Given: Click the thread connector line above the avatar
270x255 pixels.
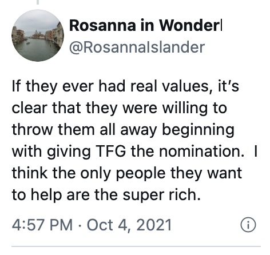Looking at the screenshot, I should (x=38, y=2).
